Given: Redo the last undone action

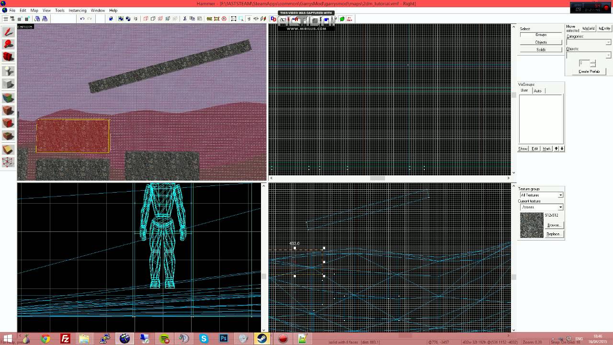Looking at the screenshot, I should coord(90,19).
